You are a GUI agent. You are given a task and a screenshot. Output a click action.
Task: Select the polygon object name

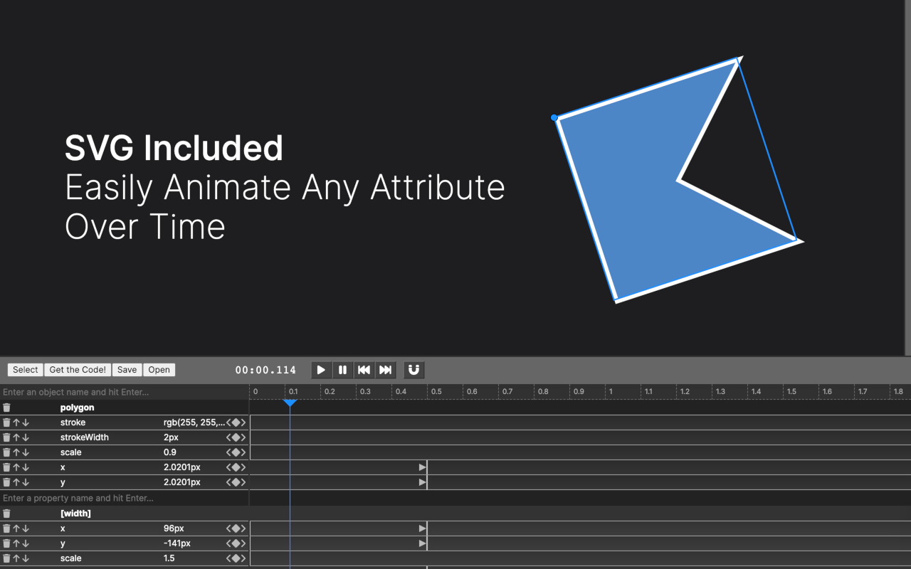coord(77,408)
